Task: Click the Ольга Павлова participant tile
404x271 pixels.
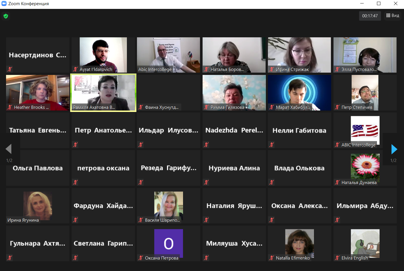Action: (x=38, y=168)
